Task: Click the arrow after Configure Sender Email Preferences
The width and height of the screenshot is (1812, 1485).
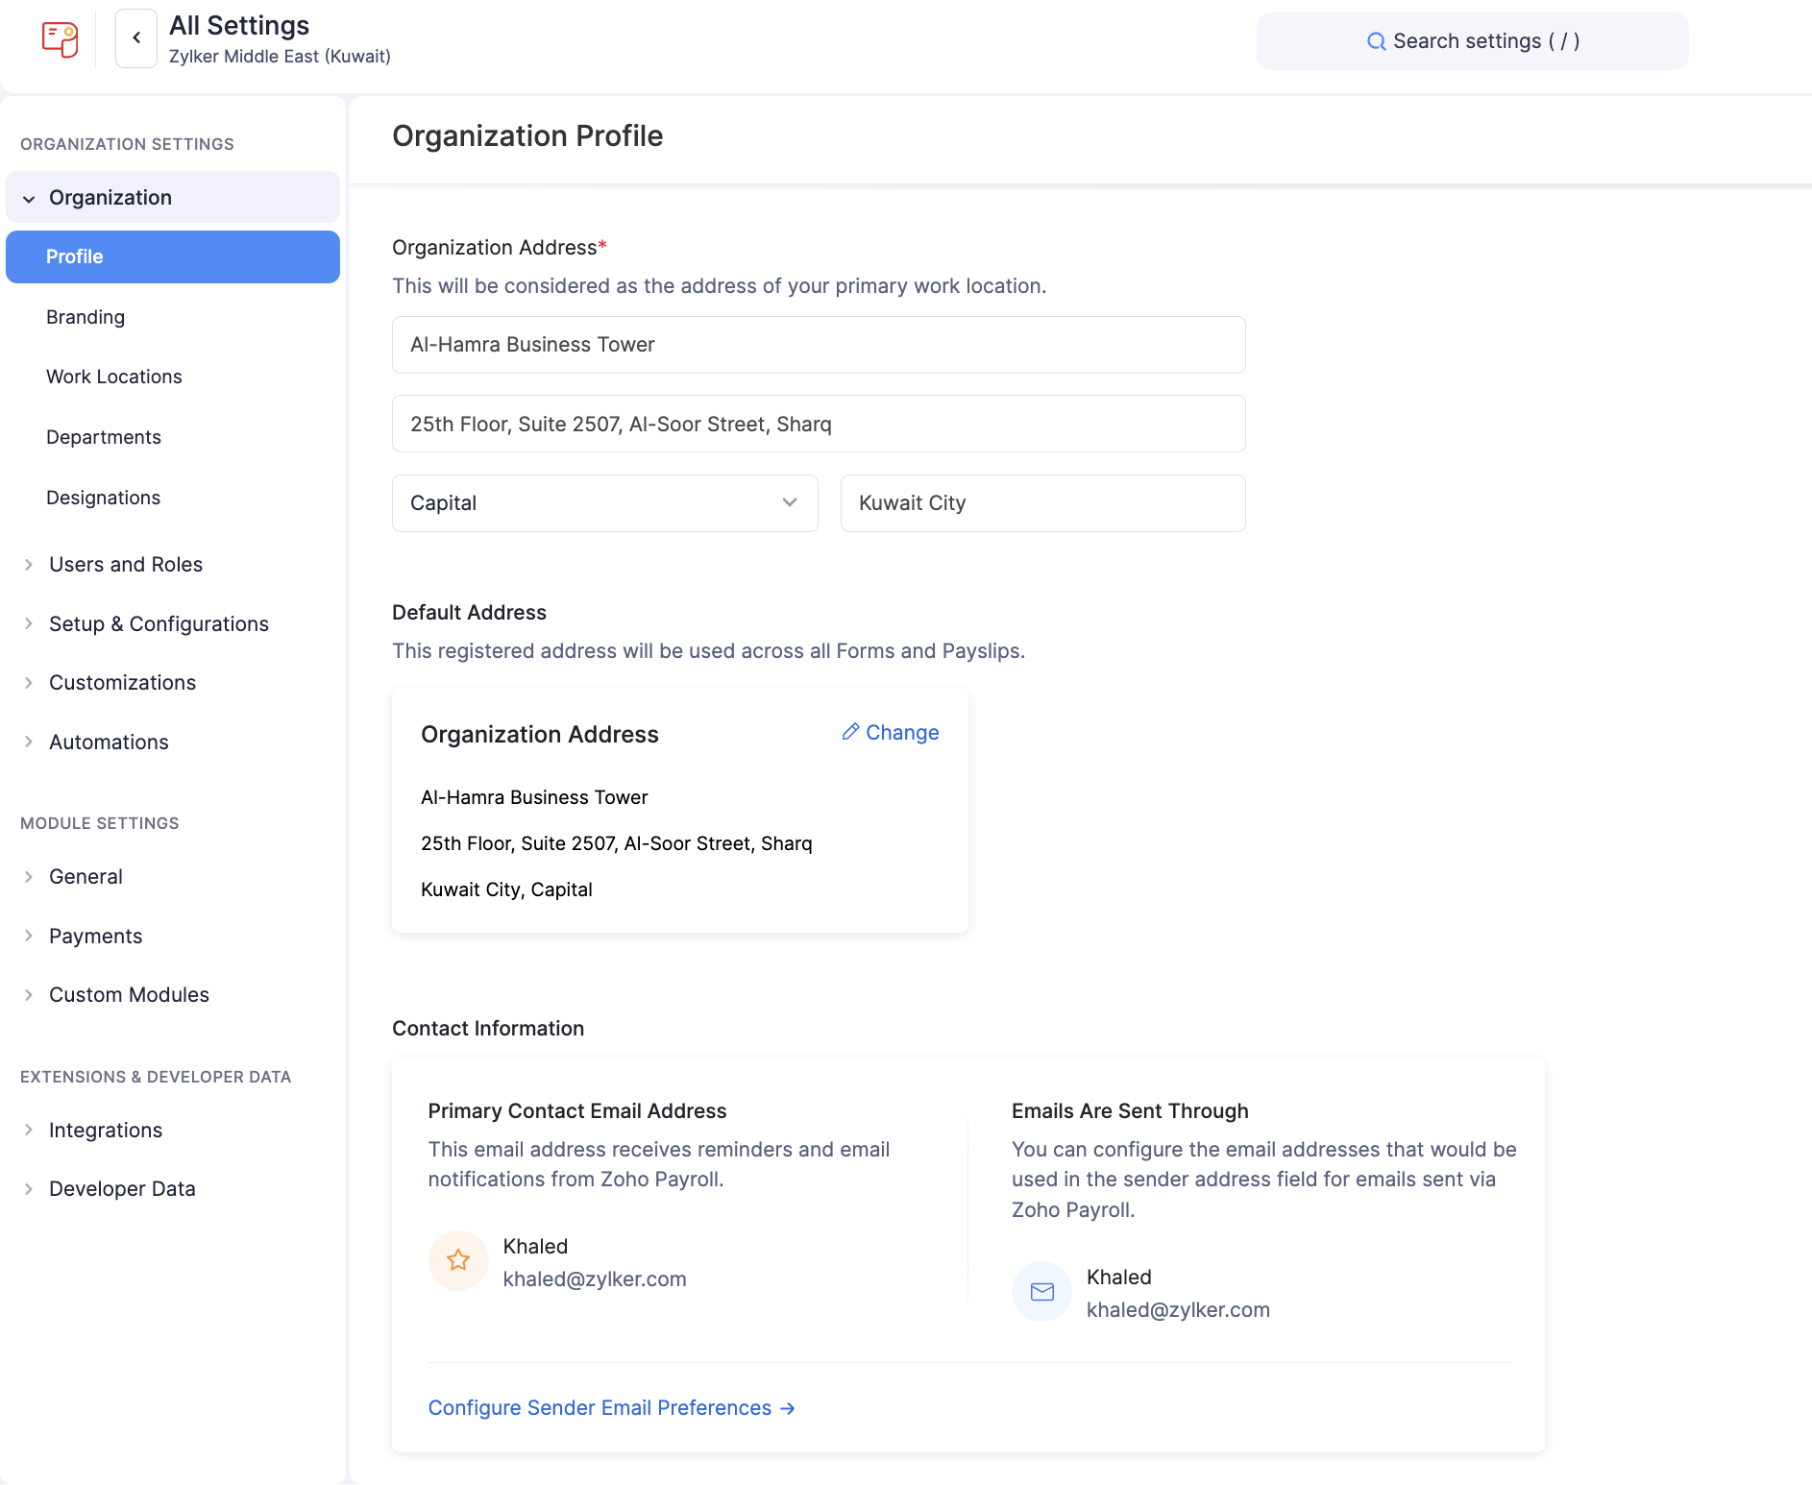Action: point(788,1408)
